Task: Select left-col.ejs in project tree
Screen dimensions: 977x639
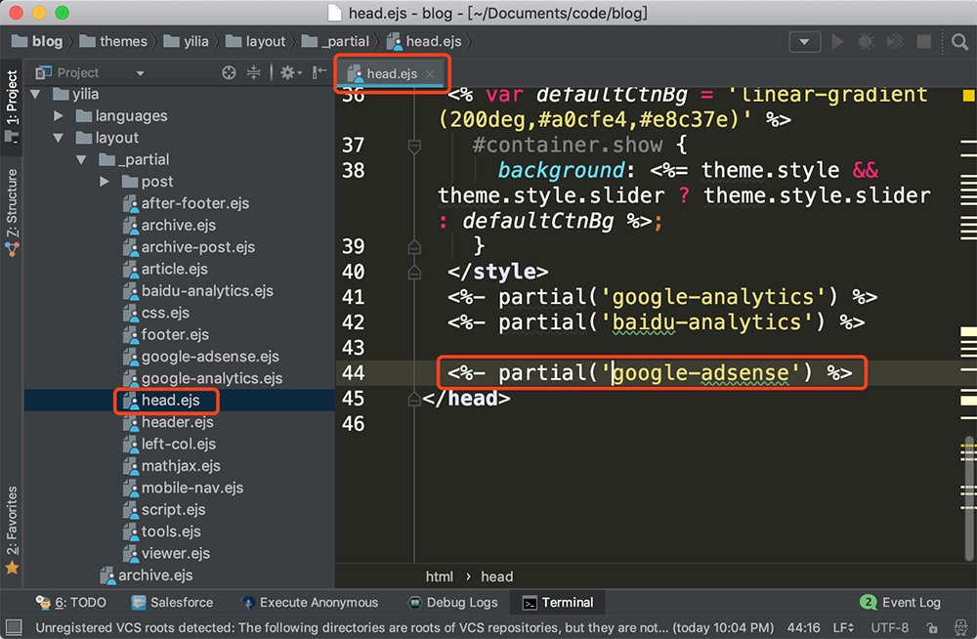Action: click(169, 444)
